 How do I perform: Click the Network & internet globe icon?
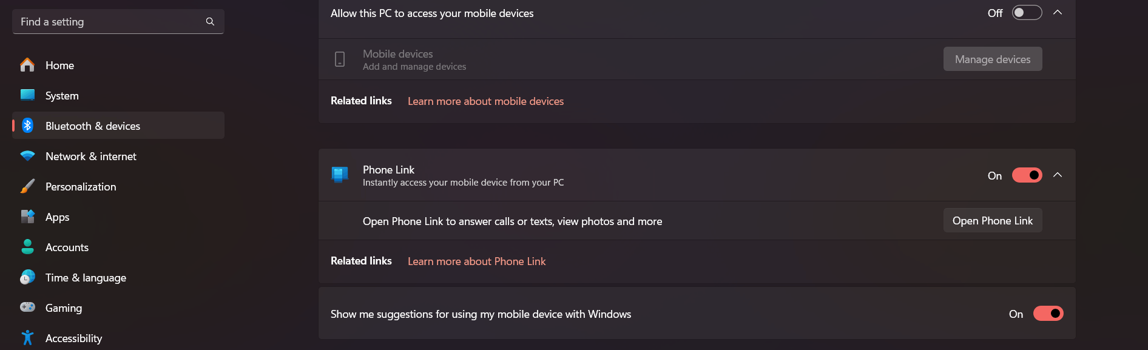pyautogui.click(x=27, y=156)
